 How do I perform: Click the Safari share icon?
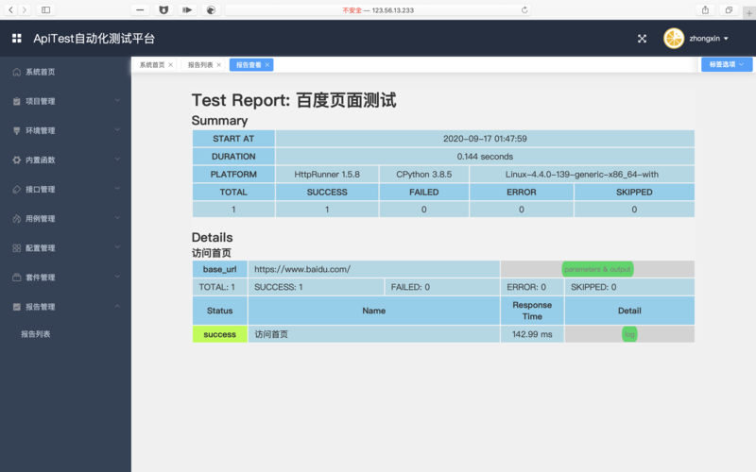point(705,9)
